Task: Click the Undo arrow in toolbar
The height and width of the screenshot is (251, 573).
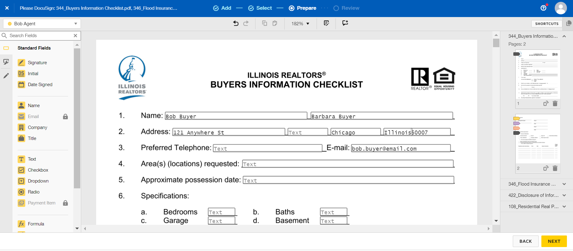Action: click(x=236, y=23)
